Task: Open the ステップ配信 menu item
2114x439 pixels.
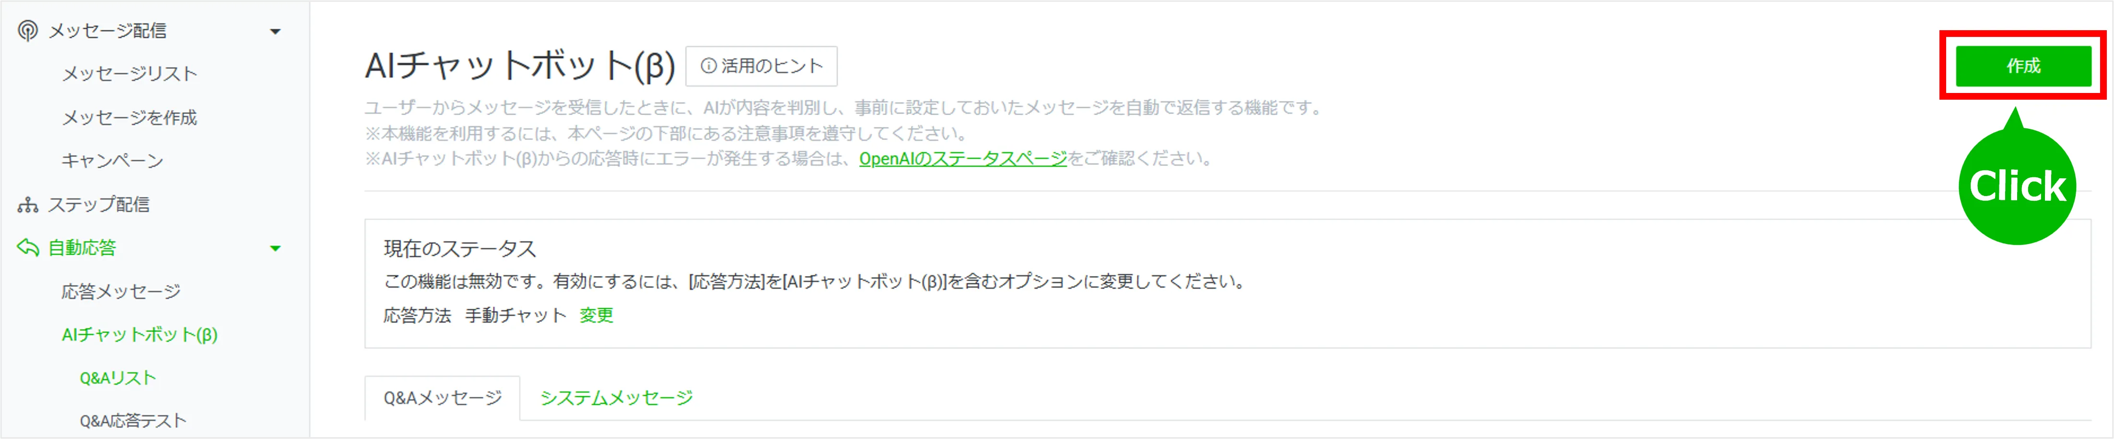Action: point(98,204)
